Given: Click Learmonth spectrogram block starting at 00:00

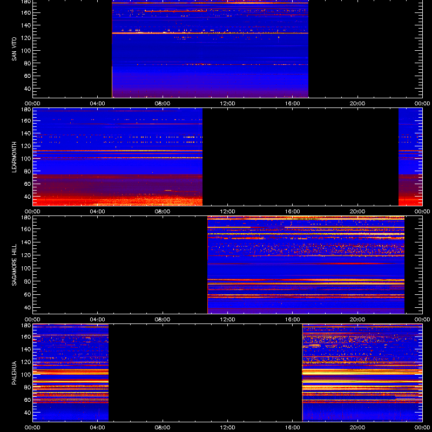Looking at the screenshot, I should (118, 157).
